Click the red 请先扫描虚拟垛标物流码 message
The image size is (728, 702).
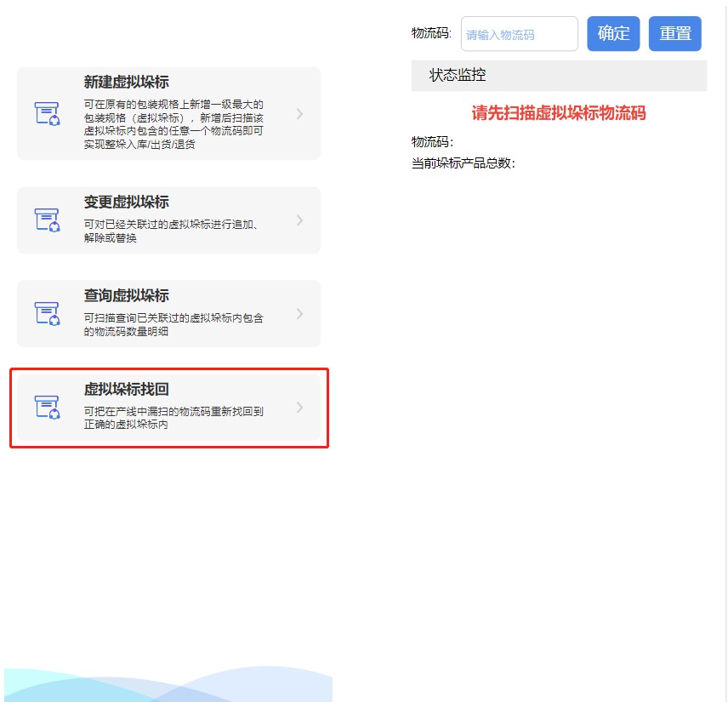559,113
